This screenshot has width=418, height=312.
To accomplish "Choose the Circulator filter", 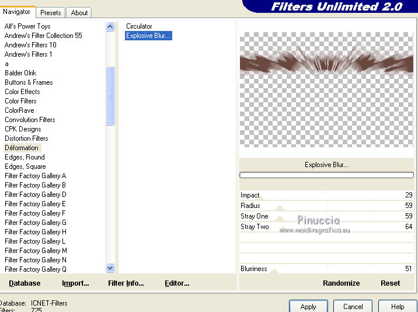I will pos(139,26).
